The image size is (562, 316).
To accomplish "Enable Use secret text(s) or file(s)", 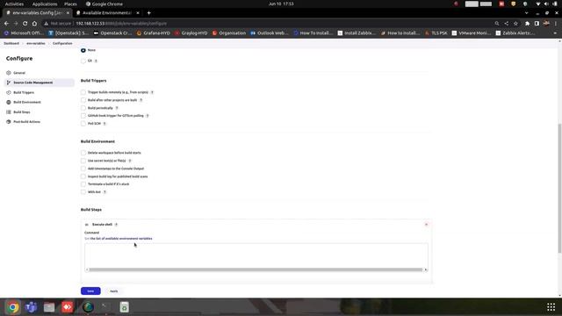I will [x=83, y=161].
